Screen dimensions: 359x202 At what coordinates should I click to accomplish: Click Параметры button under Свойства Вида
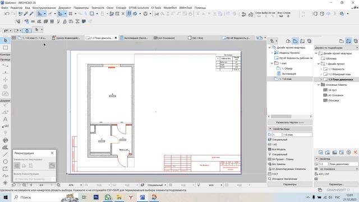coord(290,185)
